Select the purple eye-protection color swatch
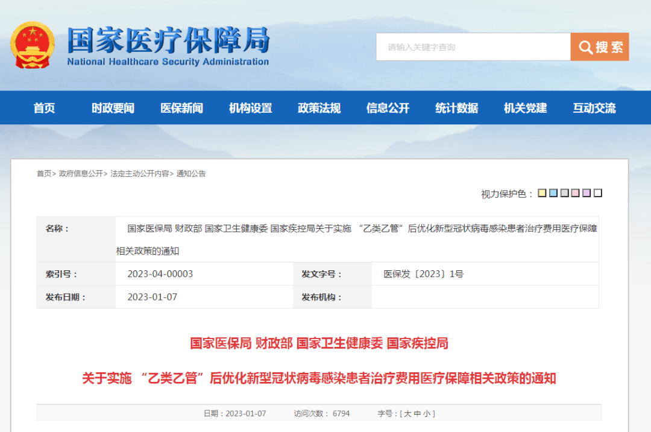The width and height of the screenshot is (651, 432). [x=587, y=192]
